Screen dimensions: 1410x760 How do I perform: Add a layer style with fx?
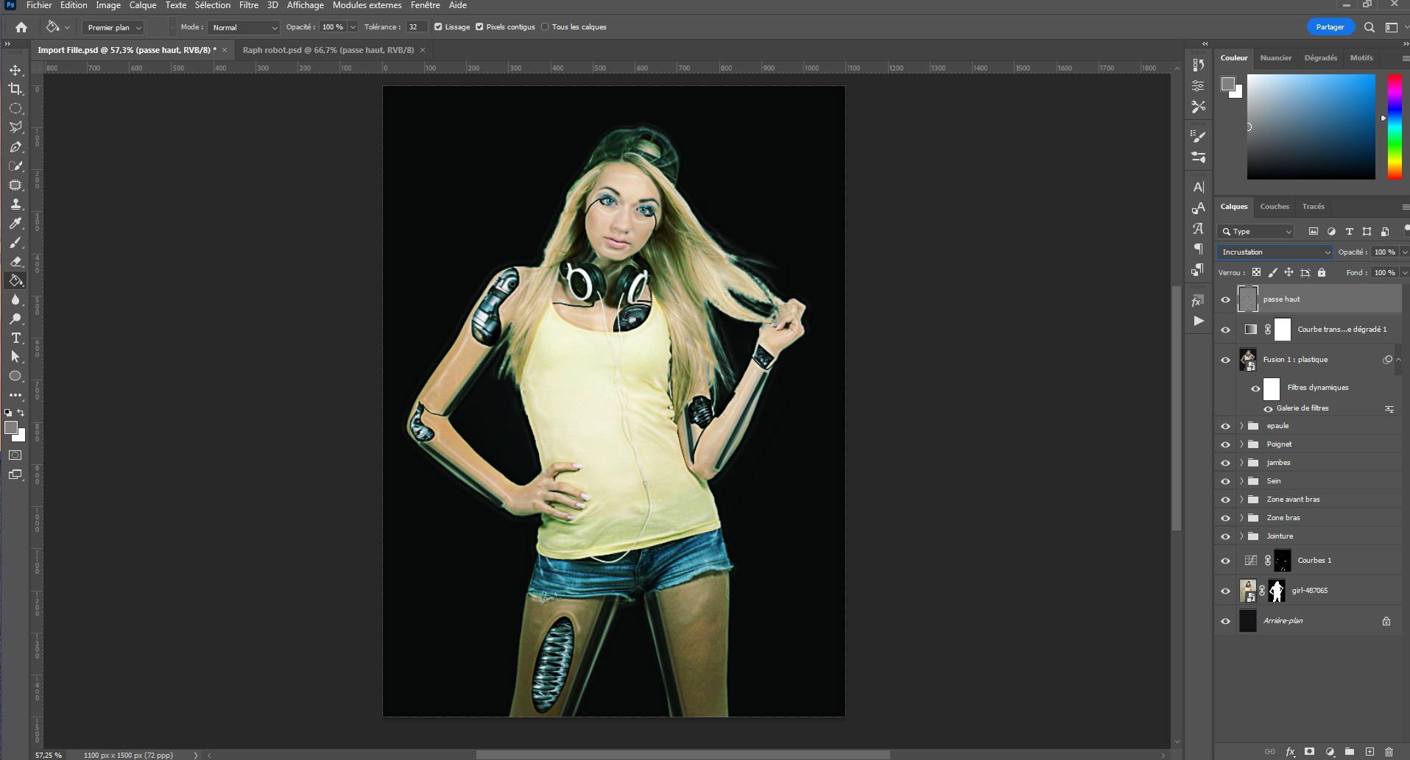coord(1290,752)
